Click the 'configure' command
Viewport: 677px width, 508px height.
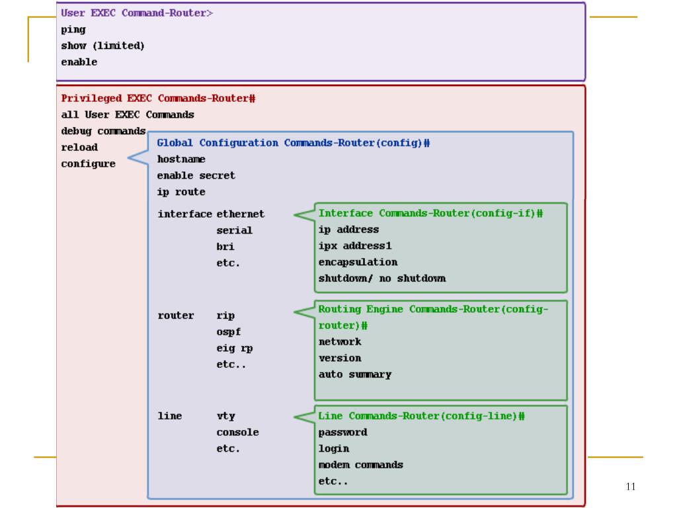88,164
